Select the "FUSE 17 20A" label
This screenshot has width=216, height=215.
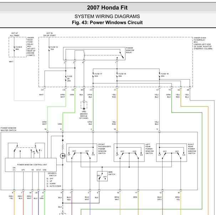coord(98,75)
